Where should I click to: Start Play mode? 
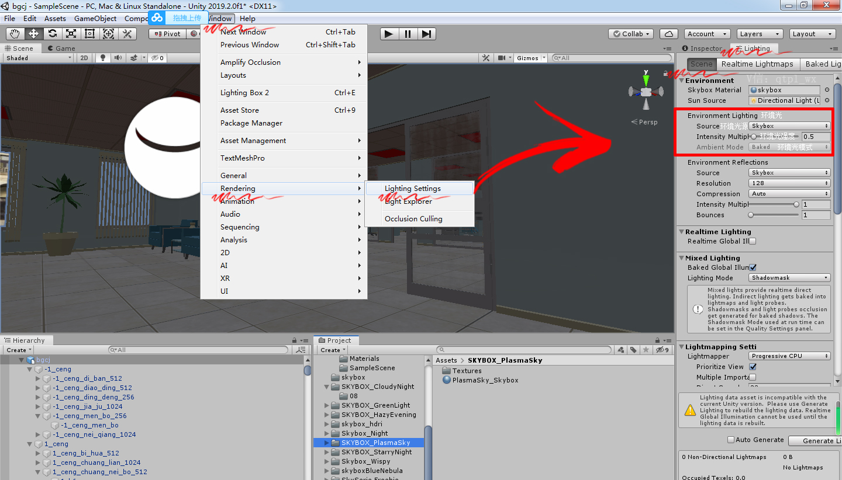pos(388,34)
